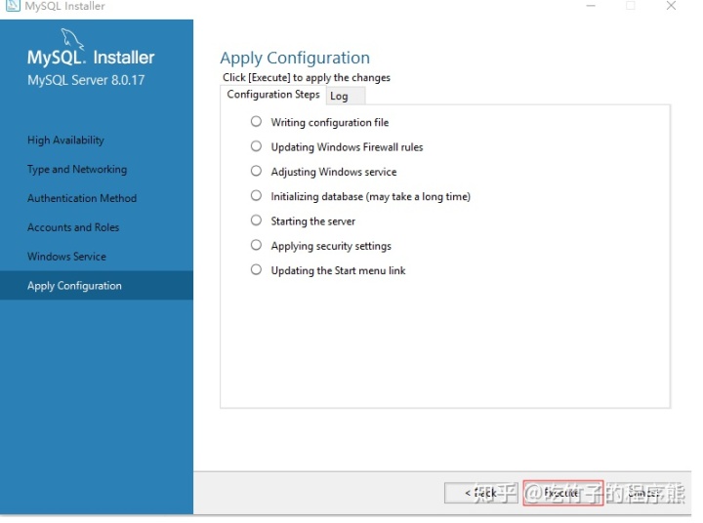Select the Accounts and Roles step
The width and height of the screenshot is (703, 523).
[73, 227]
